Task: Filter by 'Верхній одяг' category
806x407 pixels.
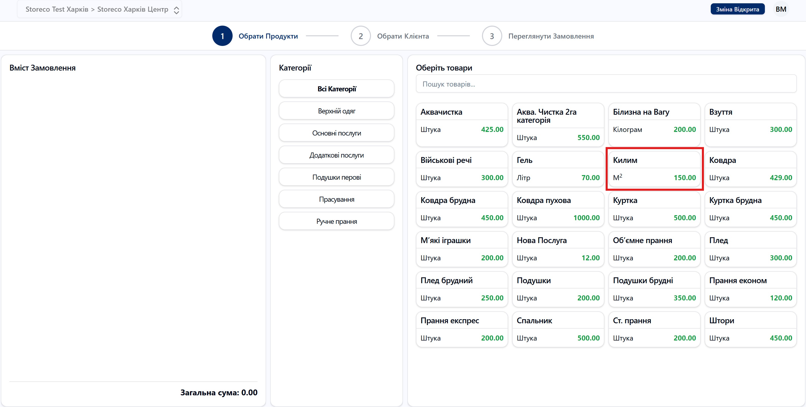Action: point(336,111)
